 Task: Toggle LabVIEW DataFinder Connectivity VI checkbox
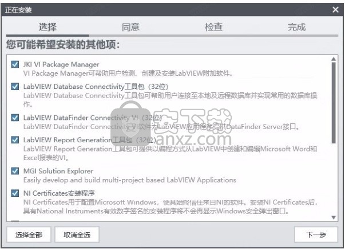(15, 118)
